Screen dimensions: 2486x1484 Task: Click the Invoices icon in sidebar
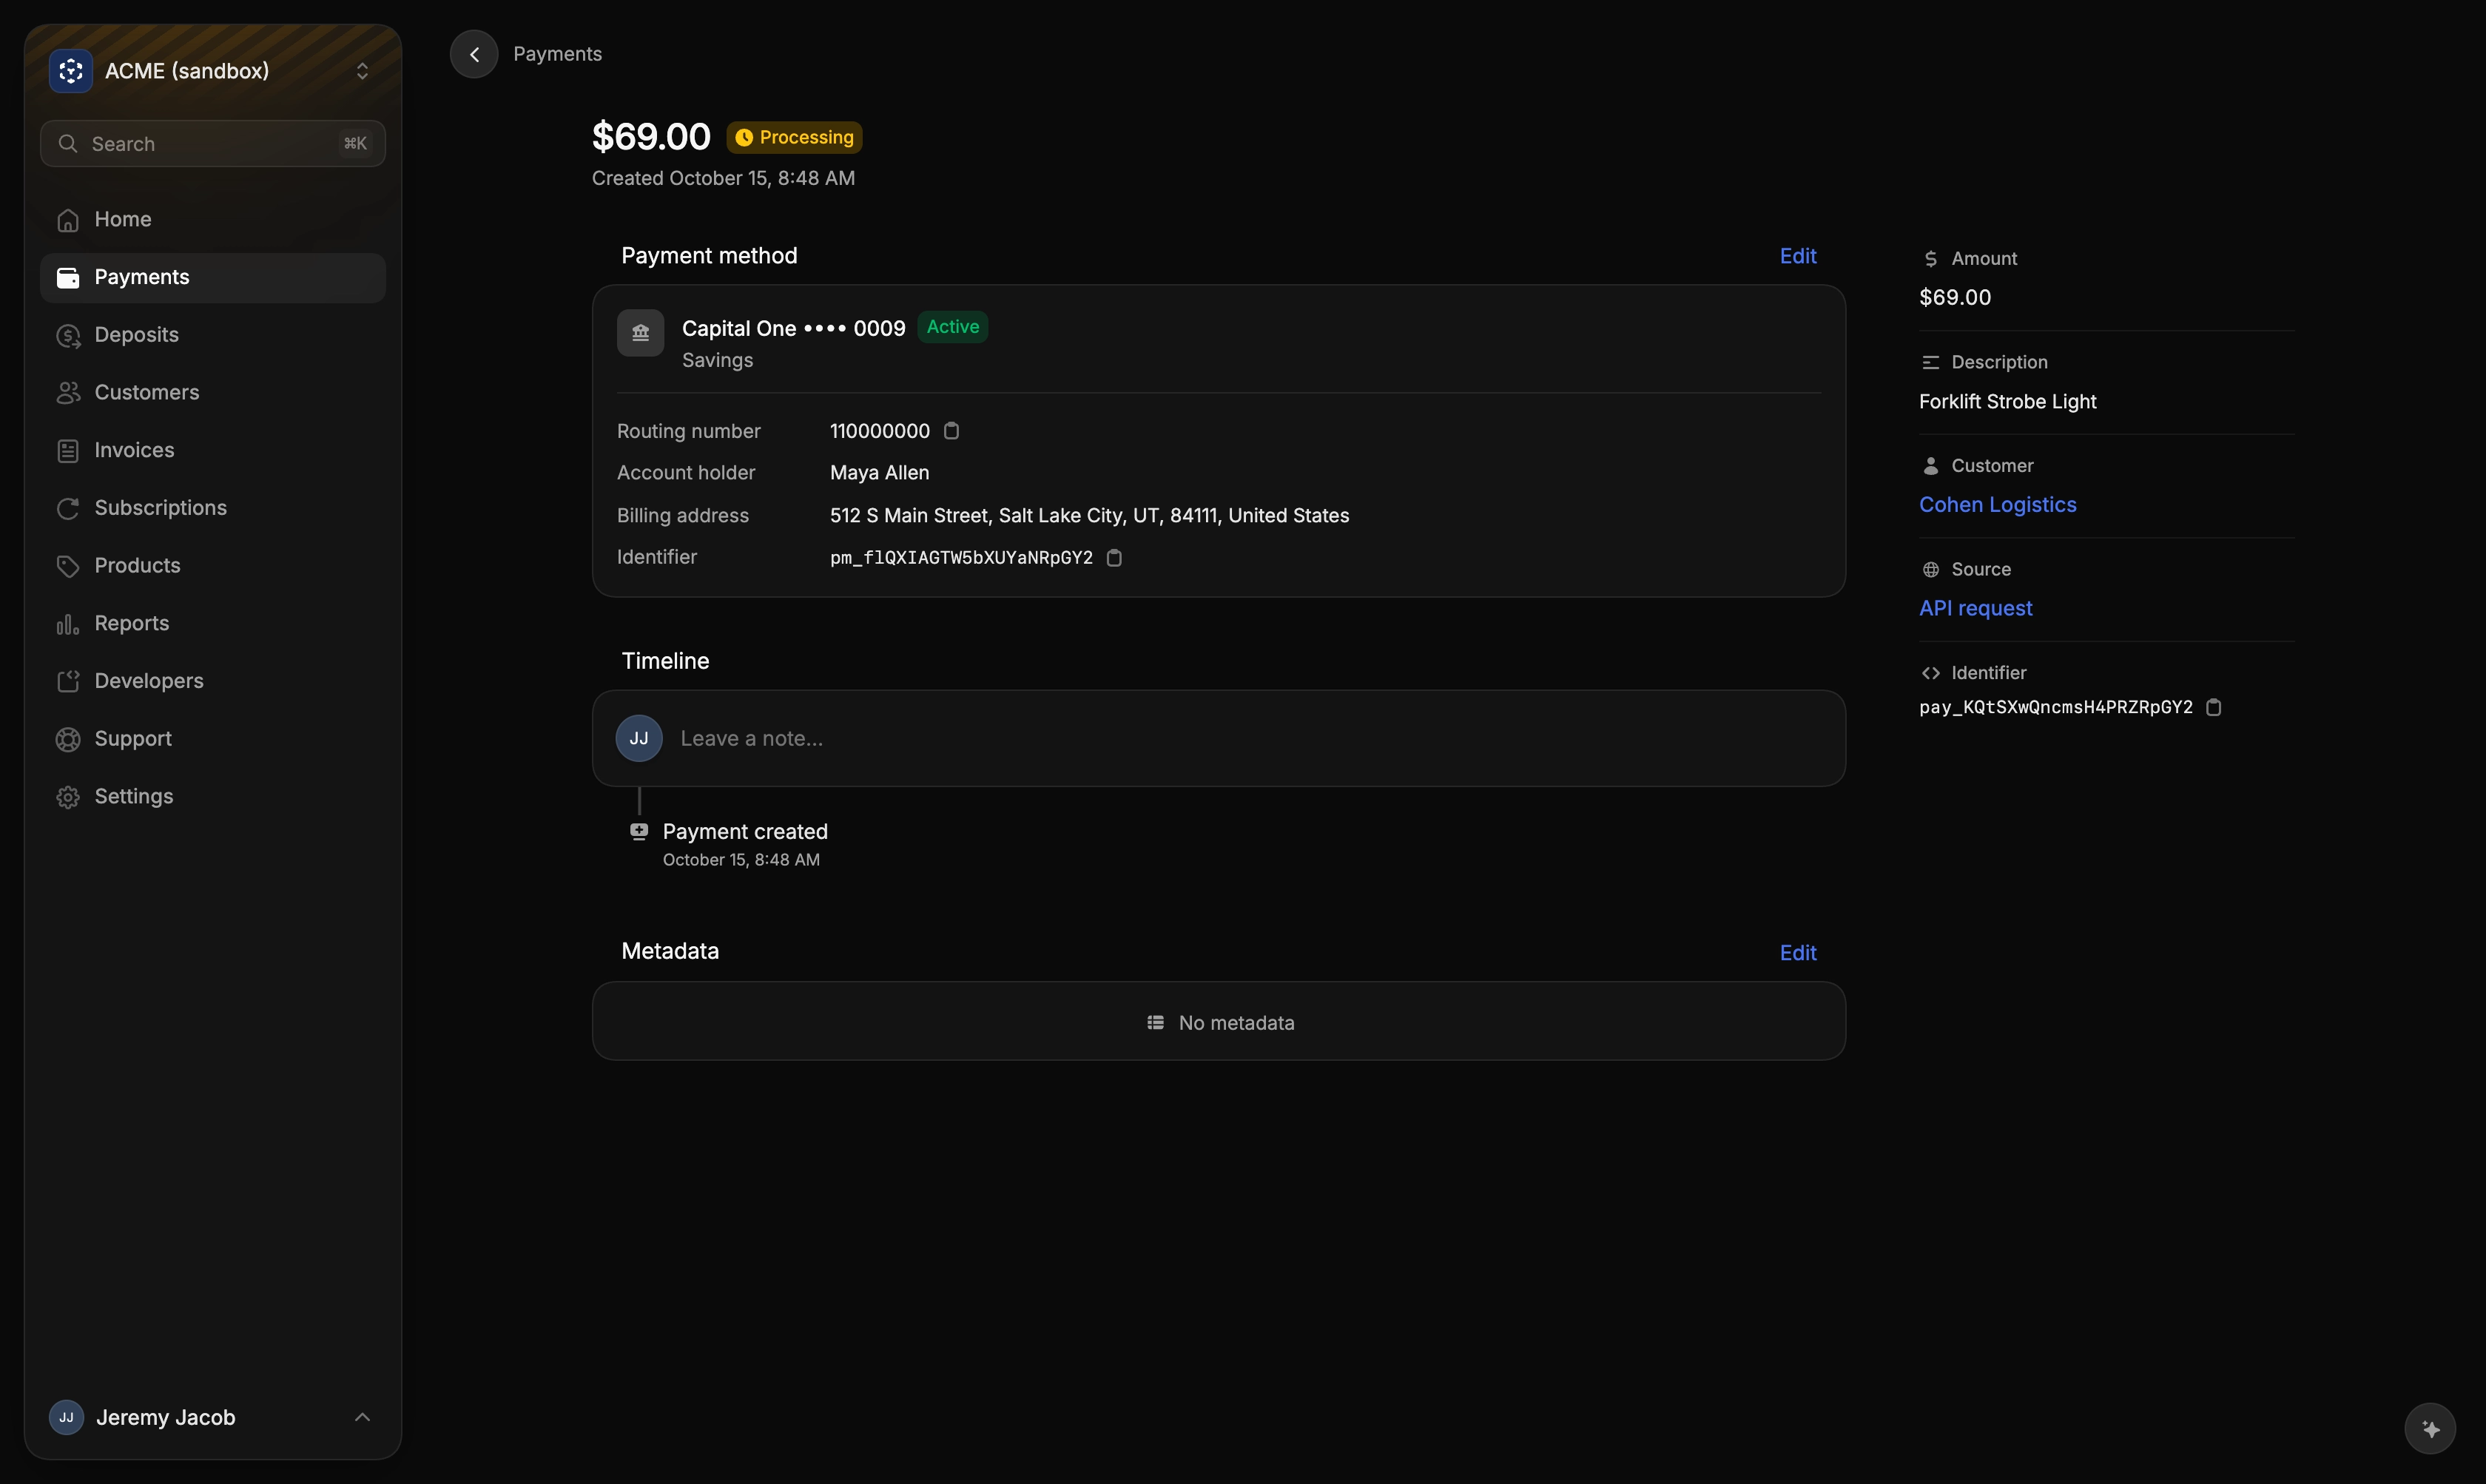(x=68, y=451)
